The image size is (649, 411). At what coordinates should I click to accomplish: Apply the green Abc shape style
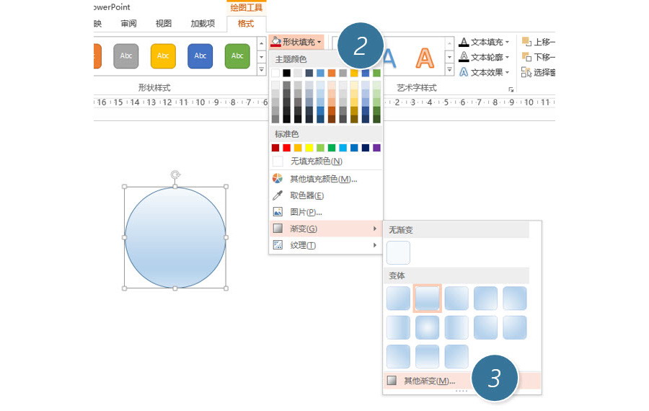(237, 56)
